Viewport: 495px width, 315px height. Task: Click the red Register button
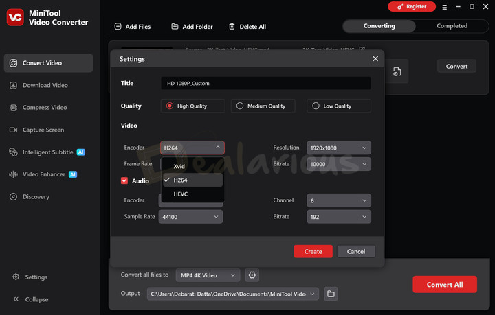412,7
